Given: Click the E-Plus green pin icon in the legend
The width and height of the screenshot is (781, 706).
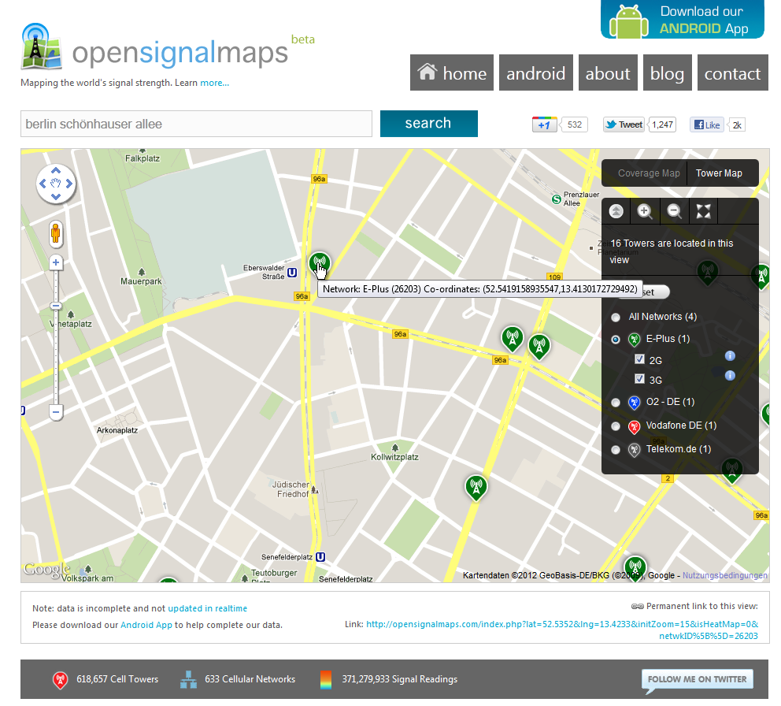Looking at the screenshot, I should coord(634,339).
